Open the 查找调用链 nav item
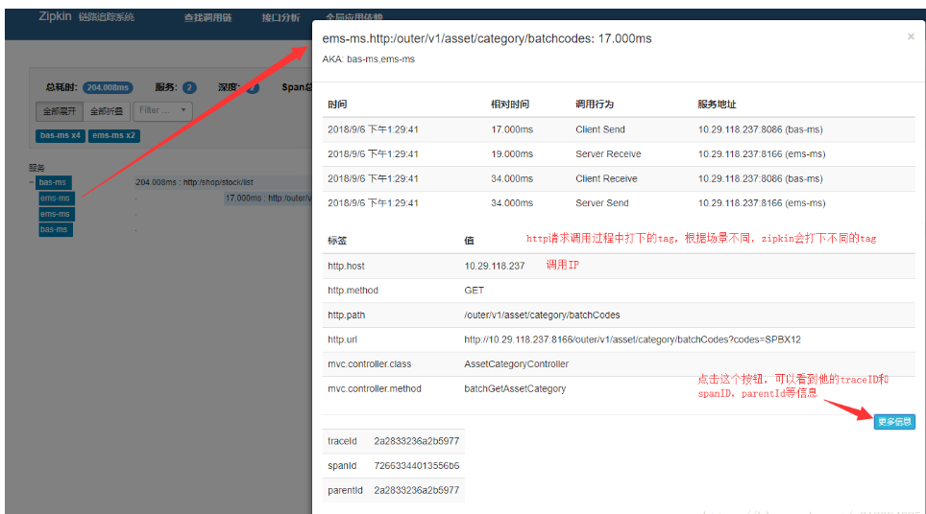The image size is (926, 514). click(207, 17)
